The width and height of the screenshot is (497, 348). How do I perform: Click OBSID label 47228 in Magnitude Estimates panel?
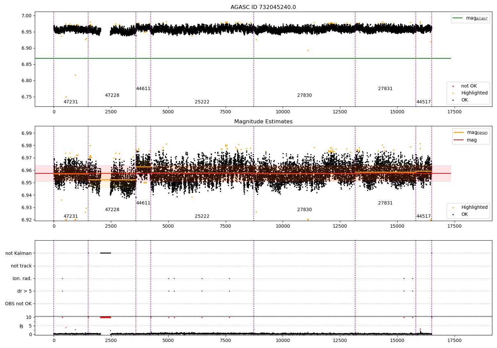click(x=112, y=210)
